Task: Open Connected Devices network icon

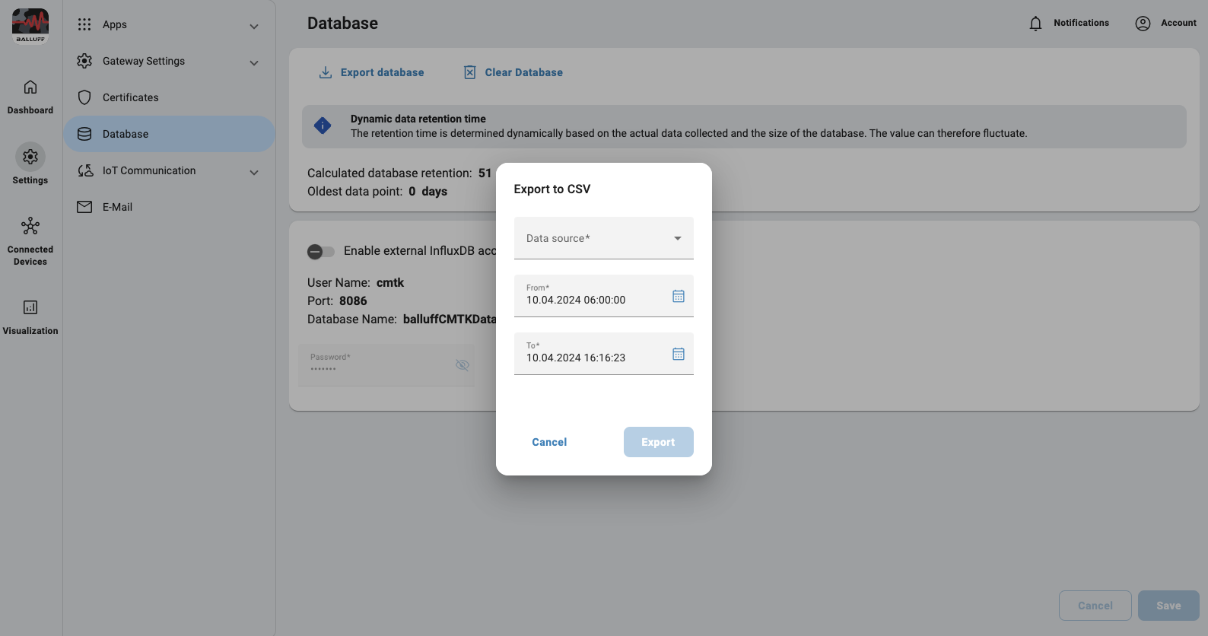Action: coord(30,227)
